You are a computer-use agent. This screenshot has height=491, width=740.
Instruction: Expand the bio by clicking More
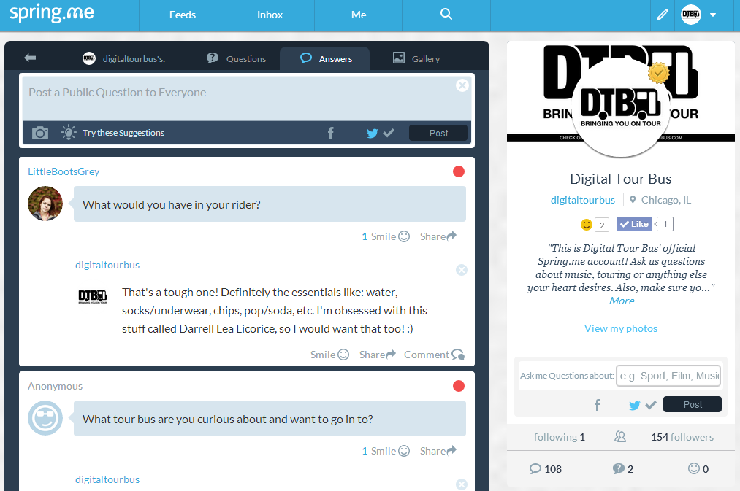(620, 301)
